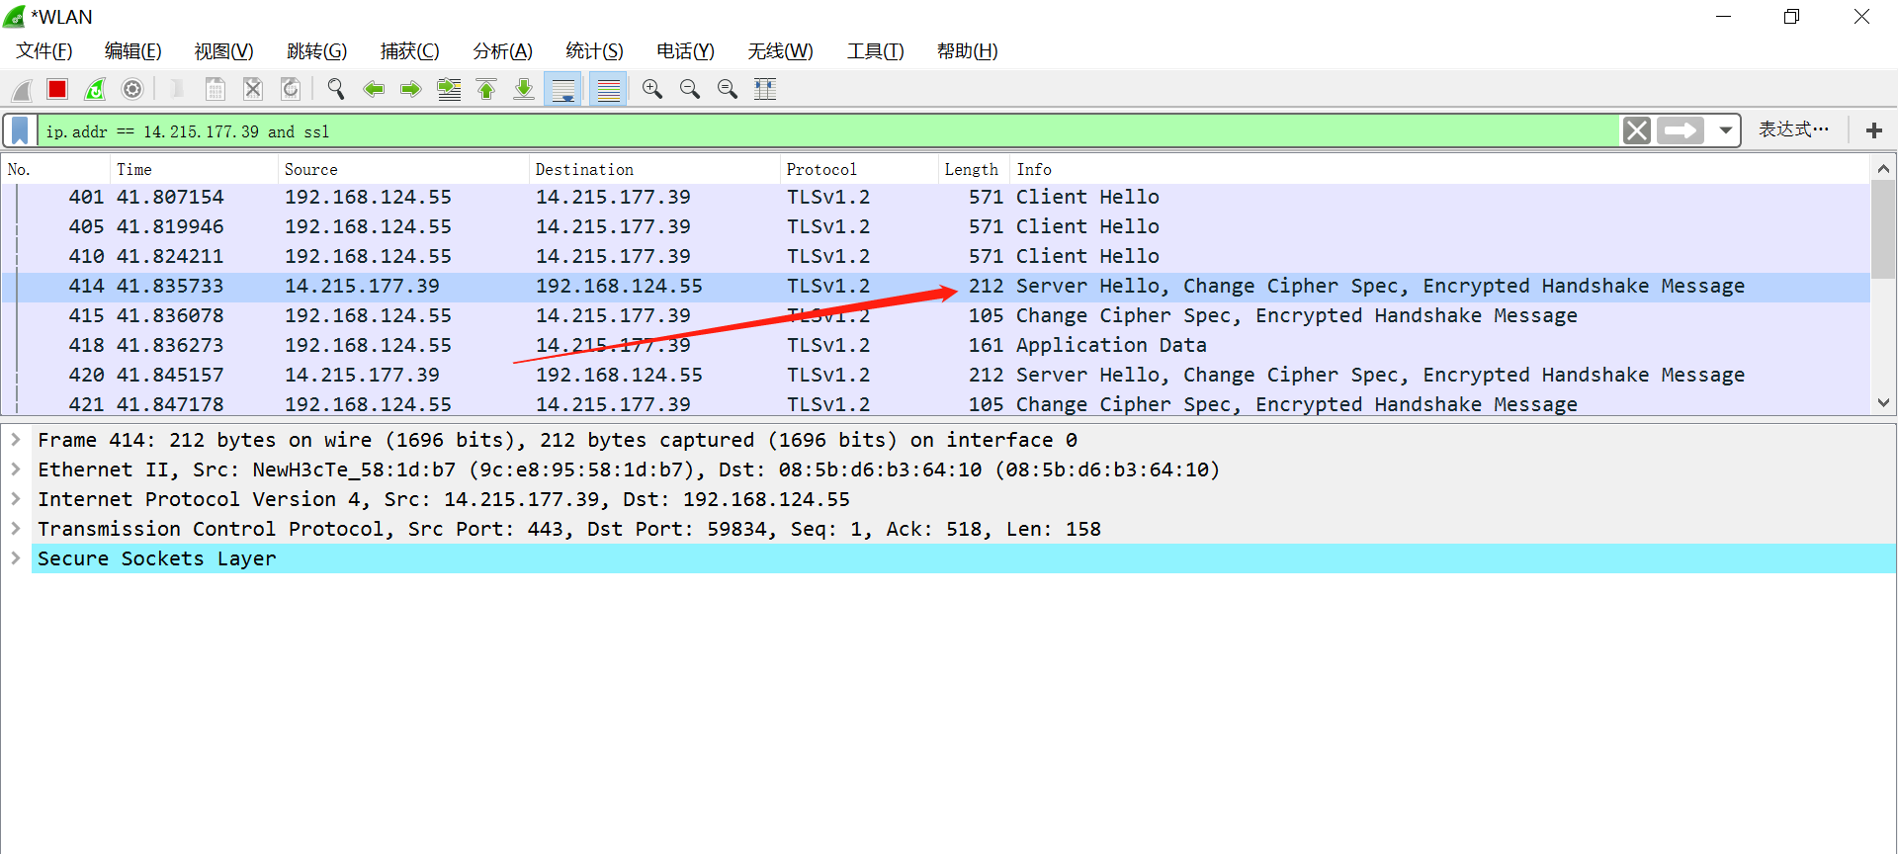
Task: Go back to previous packet
Action: (374, 90)
